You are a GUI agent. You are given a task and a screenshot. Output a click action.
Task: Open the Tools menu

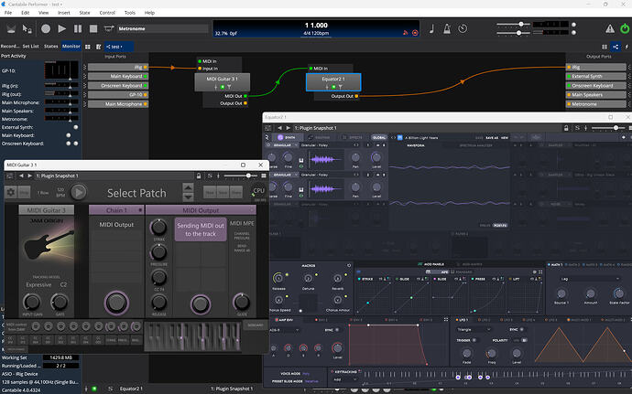click(130, 13)
